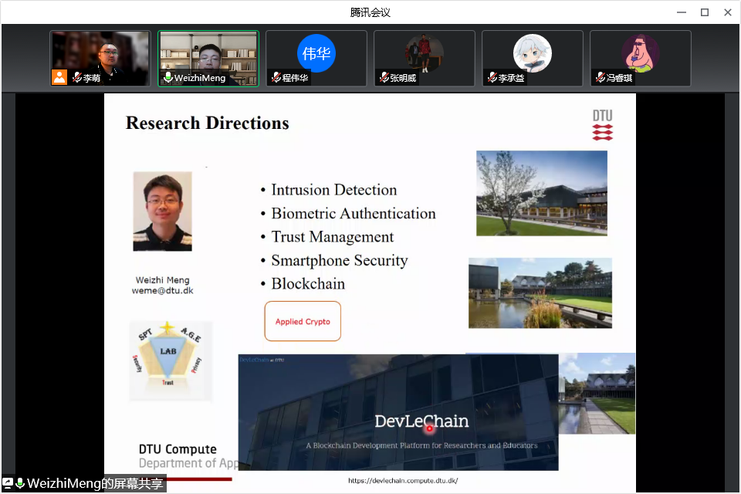Click the devlechain.compute.dtu.dk URL on the slide
The height and width of the screenshot is (494, 741).
pos(402,481)
